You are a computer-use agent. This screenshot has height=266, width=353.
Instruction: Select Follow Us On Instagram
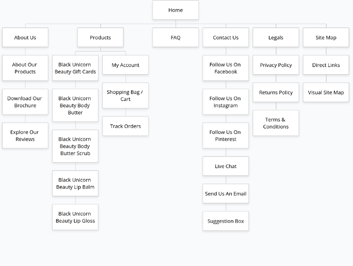225,102
